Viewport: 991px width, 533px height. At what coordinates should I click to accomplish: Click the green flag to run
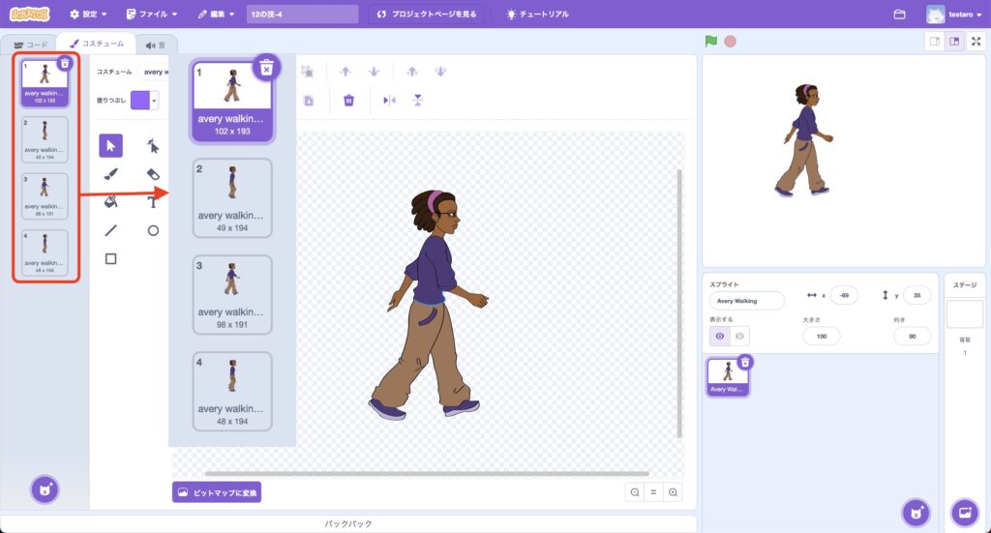pos(711,41)
